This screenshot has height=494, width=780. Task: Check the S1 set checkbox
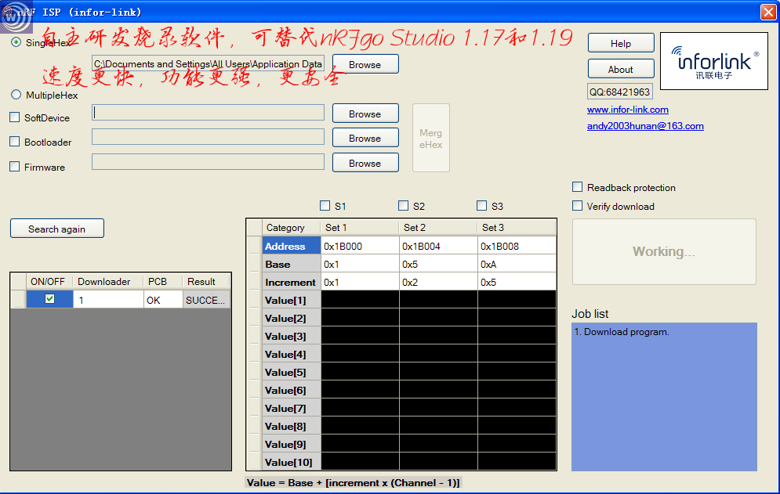(x=325, y=206)
